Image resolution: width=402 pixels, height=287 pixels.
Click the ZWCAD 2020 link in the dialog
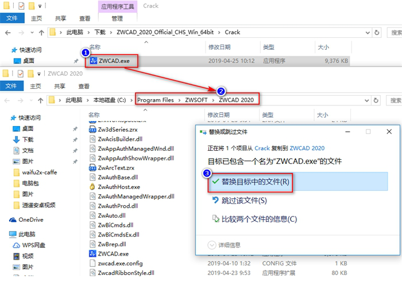[x=307, y=148]
